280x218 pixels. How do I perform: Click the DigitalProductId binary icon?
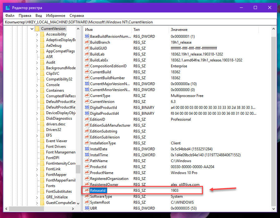87,107
